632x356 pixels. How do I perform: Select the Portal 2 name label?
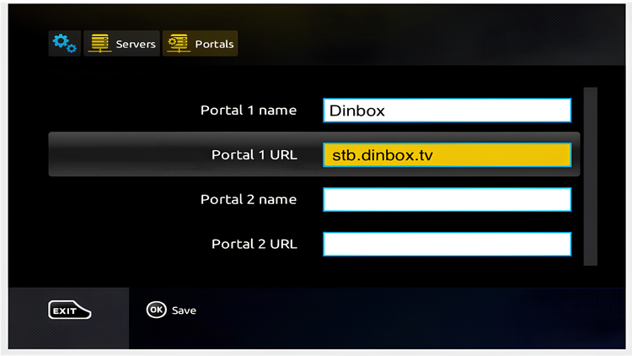coord(249,199)
